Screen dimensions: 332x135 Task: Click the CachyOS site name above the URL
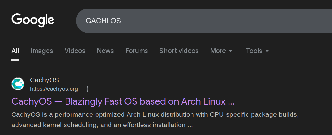pos(44,80)
